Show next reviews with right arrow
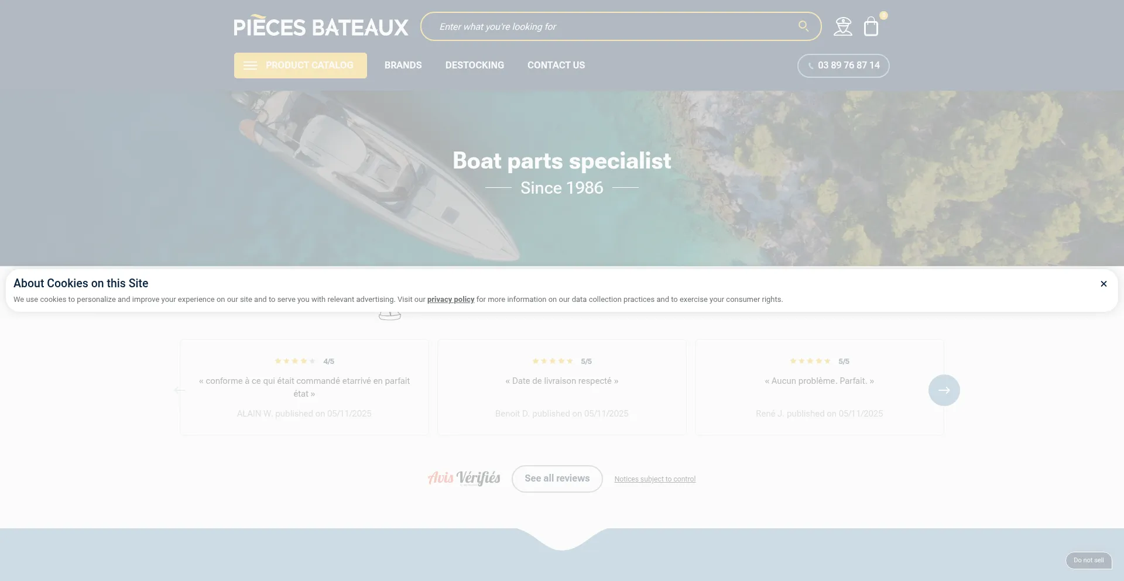 pos(944,390)
